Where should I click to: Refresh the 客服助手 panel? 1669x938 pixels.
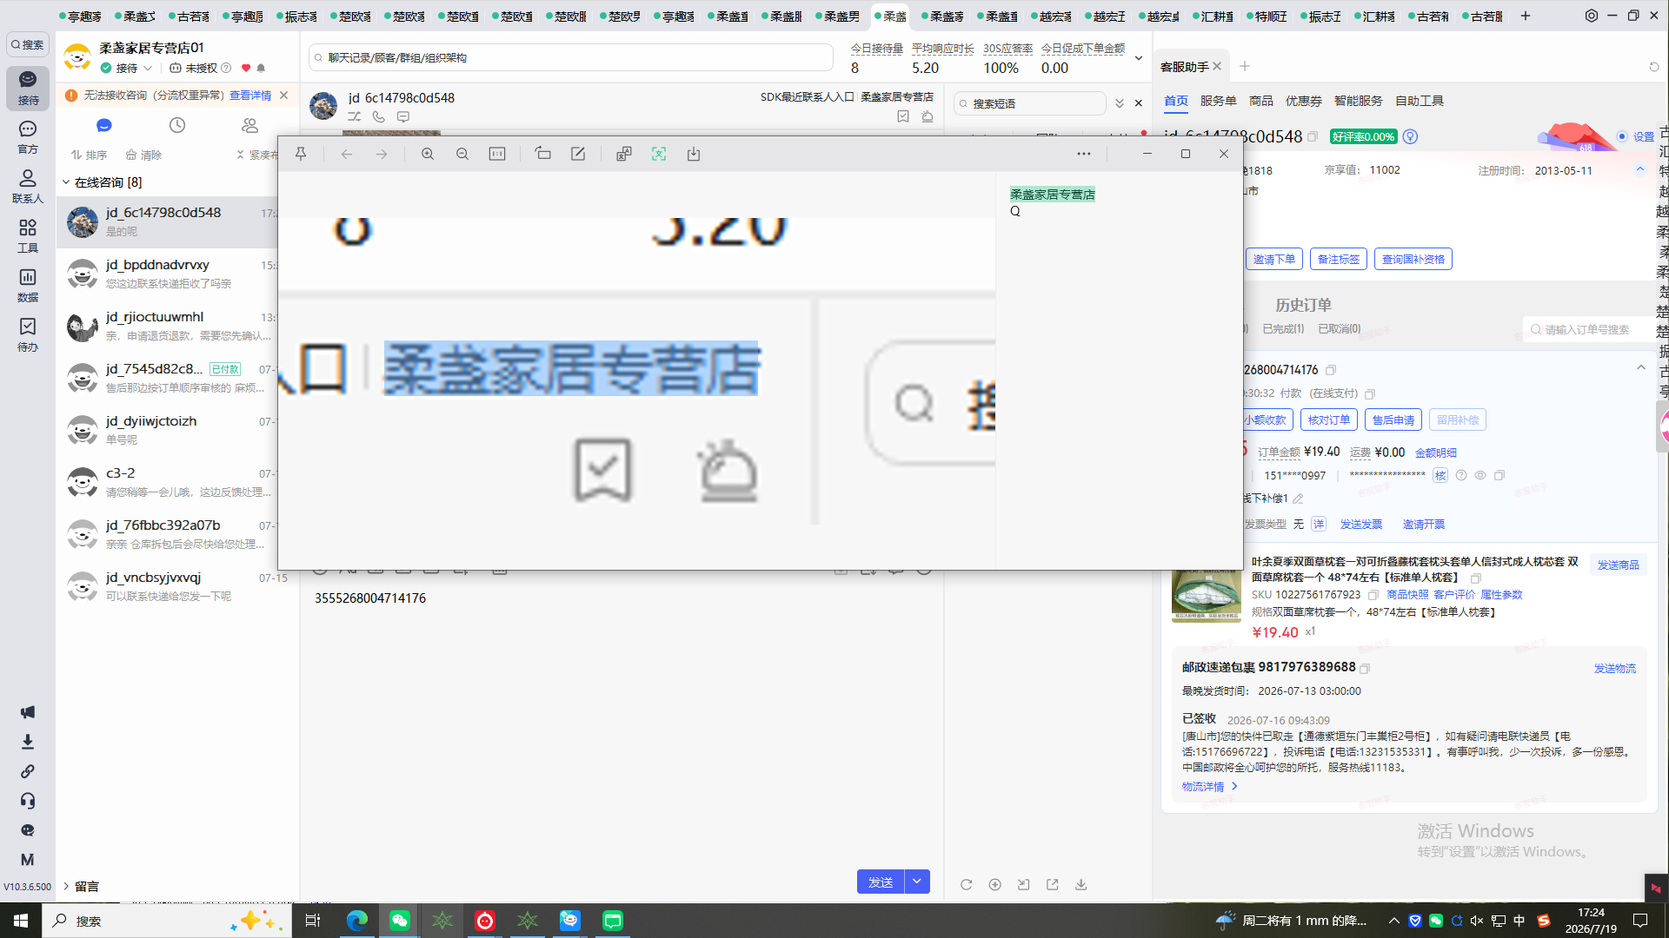pyautogui.click(x=1654, y=67)
